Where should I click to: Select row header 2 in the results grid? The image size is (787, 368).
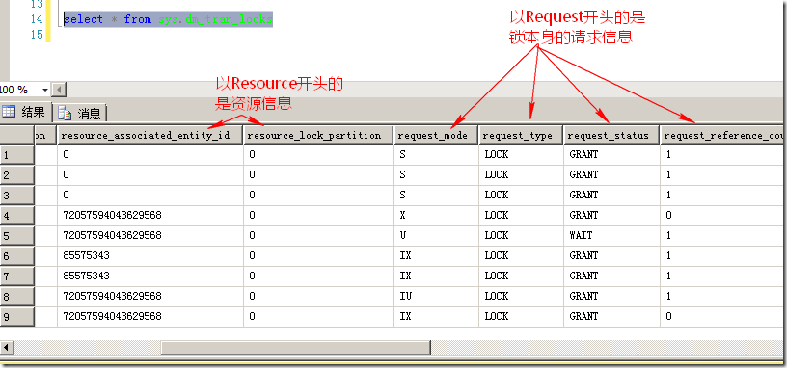(17, 175)
